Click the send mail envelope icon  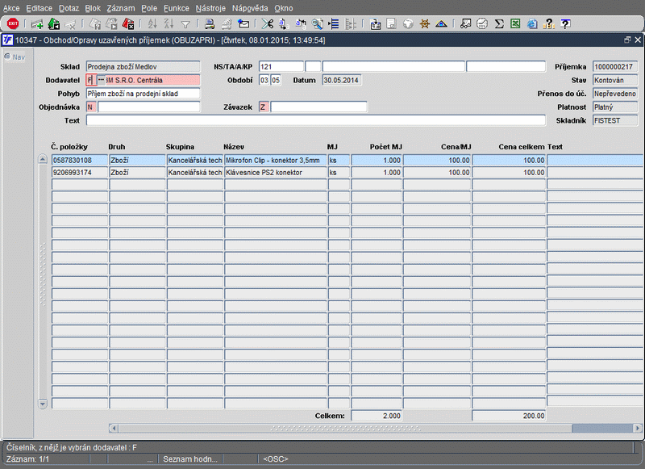(x=243, y=24)
